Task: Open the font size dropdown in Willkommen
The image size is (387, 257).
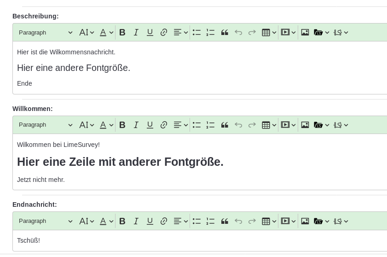Action: point(87,125)
